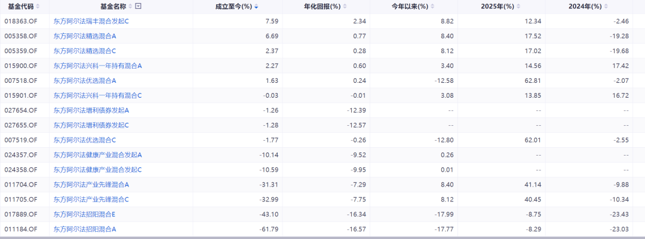This screenshot has width=645, height=239.
Task: Select fund code 015901.OF
Action: 21,96
